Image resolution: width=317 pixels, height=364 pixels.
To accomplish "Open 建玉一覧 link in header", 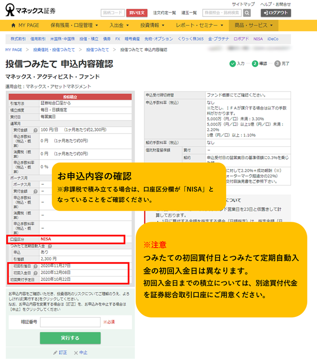I will (x=189, y=13).
